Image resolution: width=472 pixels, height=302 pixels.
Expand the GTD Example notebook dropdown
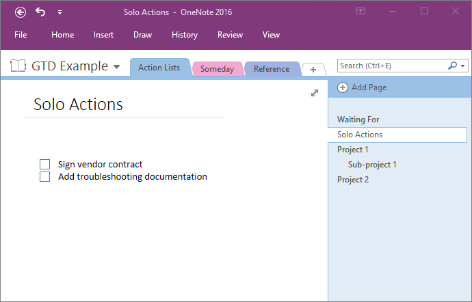(x=117, y=66)
